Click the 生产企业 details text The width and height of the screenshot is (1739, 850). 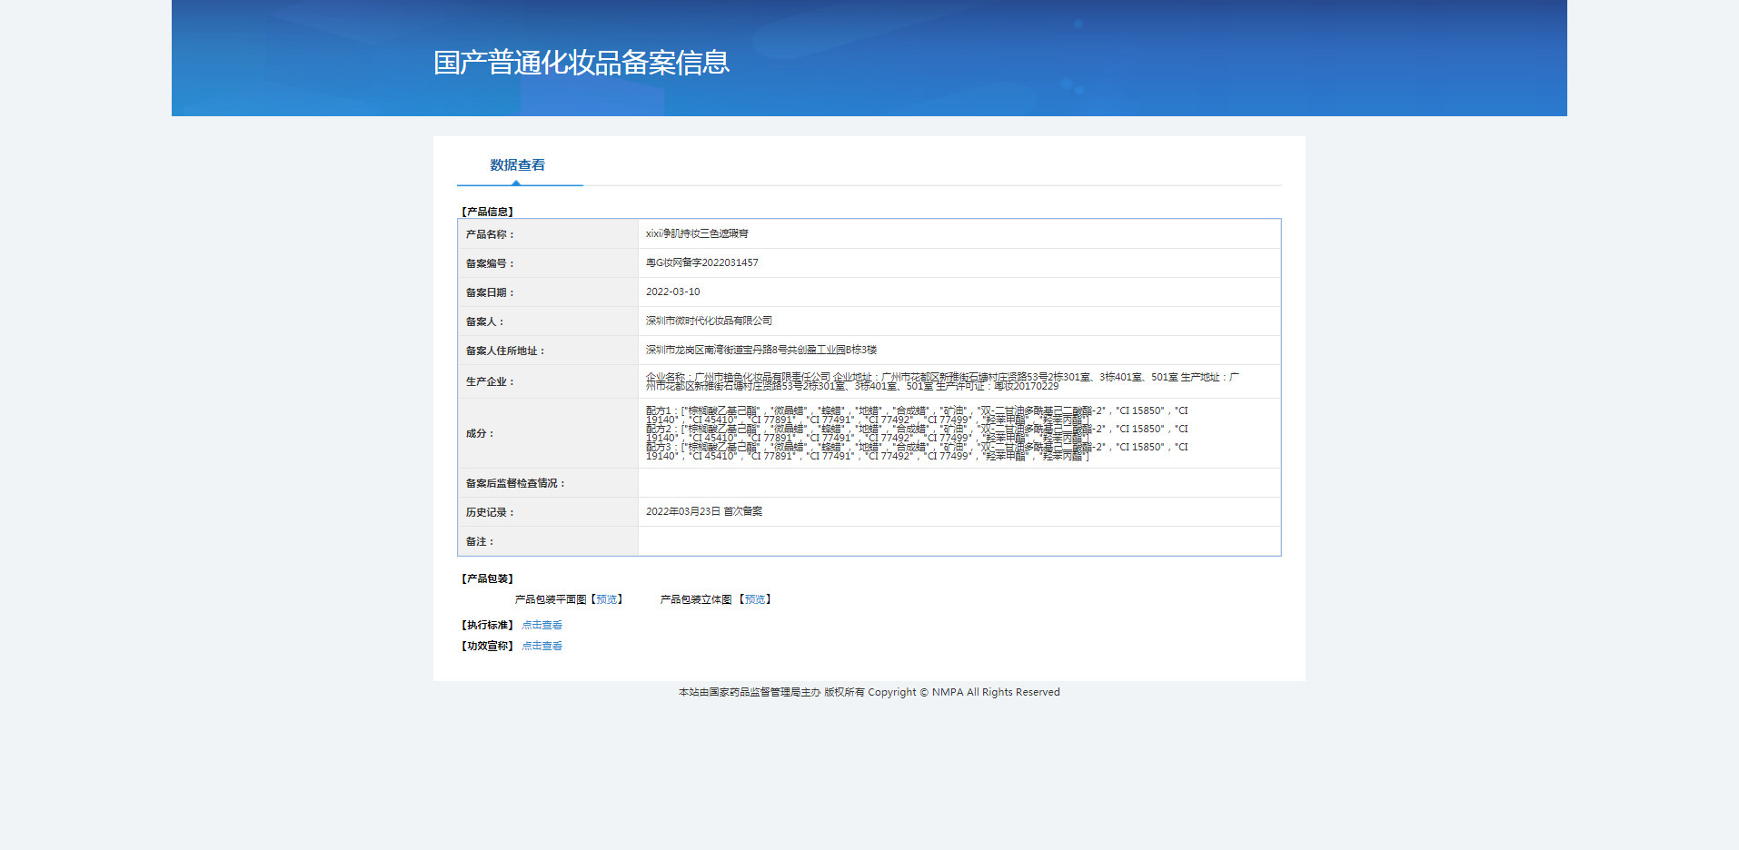tap(942, 381)
